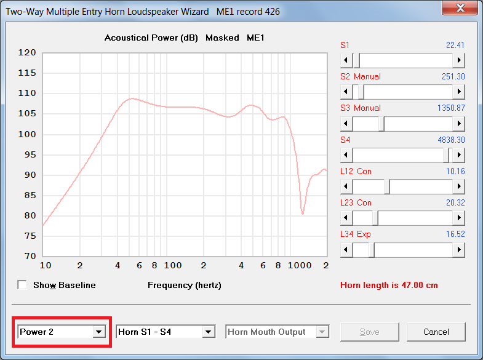Click the L23 value 20.32

[x=455, y=202]
